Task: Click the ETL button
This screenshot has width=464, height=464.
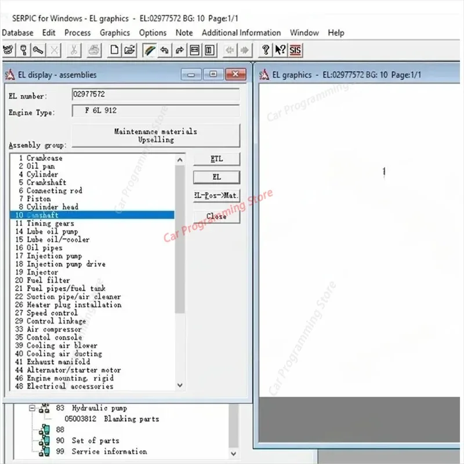Action: tap(216, 159)
